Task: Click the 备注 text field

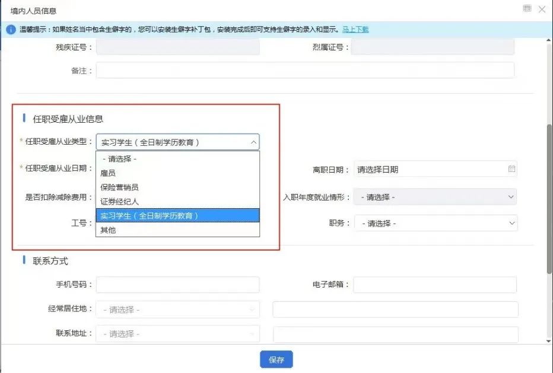Action: (x=305, y=70)
